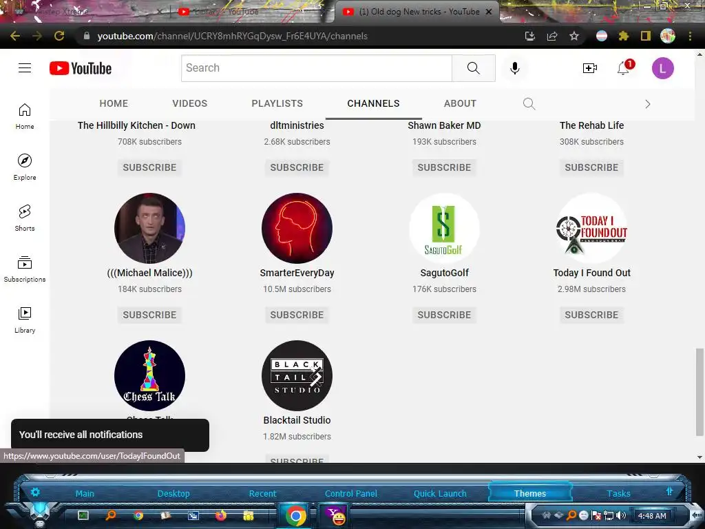Switch to the ABOUT channel tab
705x529 pixels.
[x=460, y=103]
